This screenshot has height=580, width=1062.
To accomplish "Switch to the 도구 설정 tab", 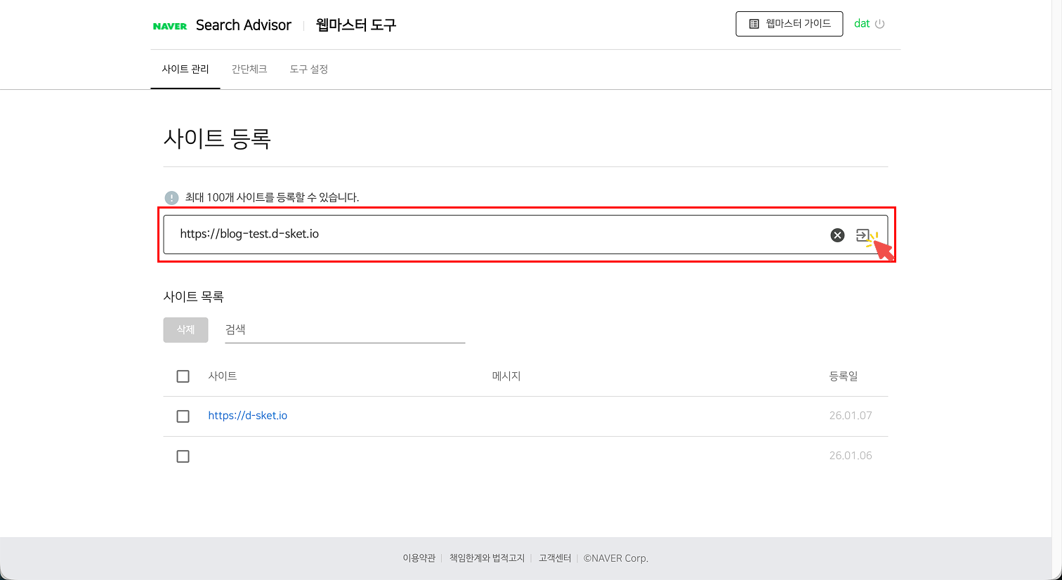I will point(308,69).
